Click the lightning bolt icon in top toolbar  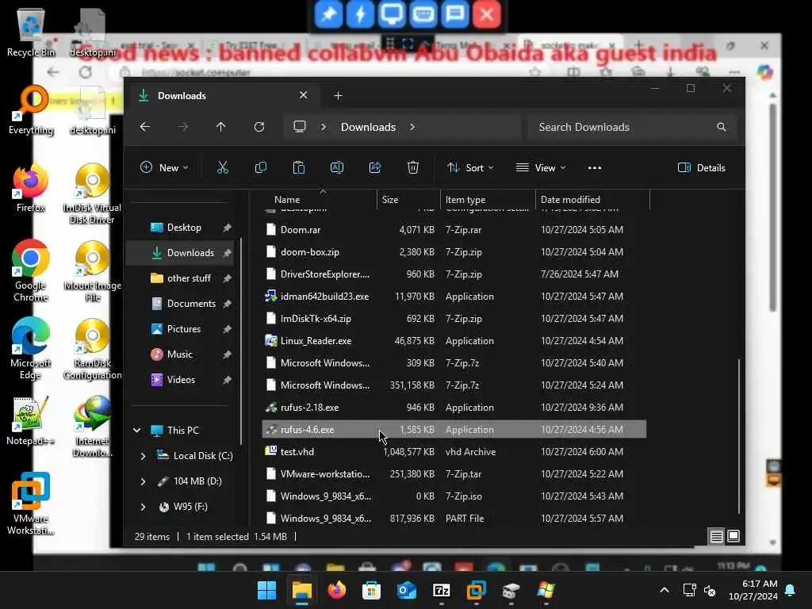click(360, 14)
